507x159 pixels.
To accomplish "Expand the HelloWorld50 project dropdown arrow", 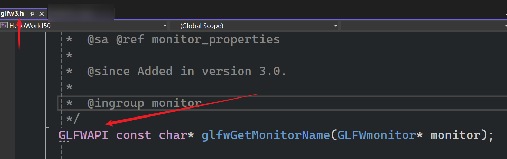I will (165, 26).
